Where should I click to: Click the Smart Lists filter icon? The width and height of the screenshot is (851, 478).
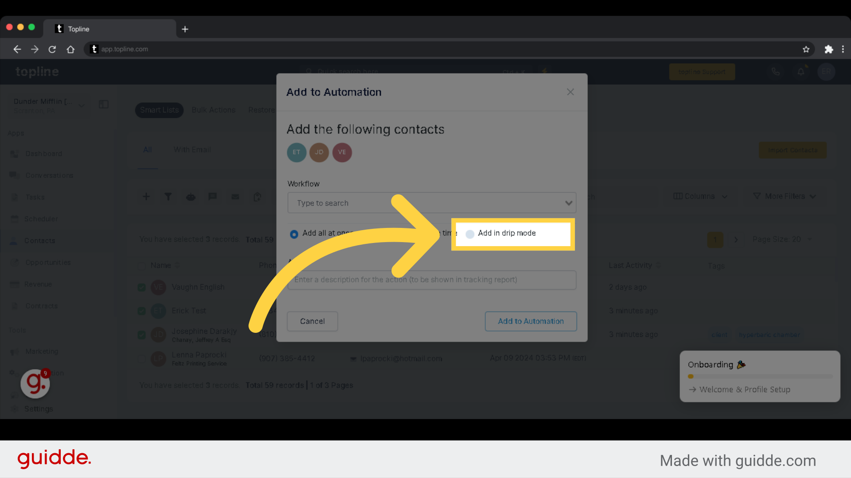point(168,197)
